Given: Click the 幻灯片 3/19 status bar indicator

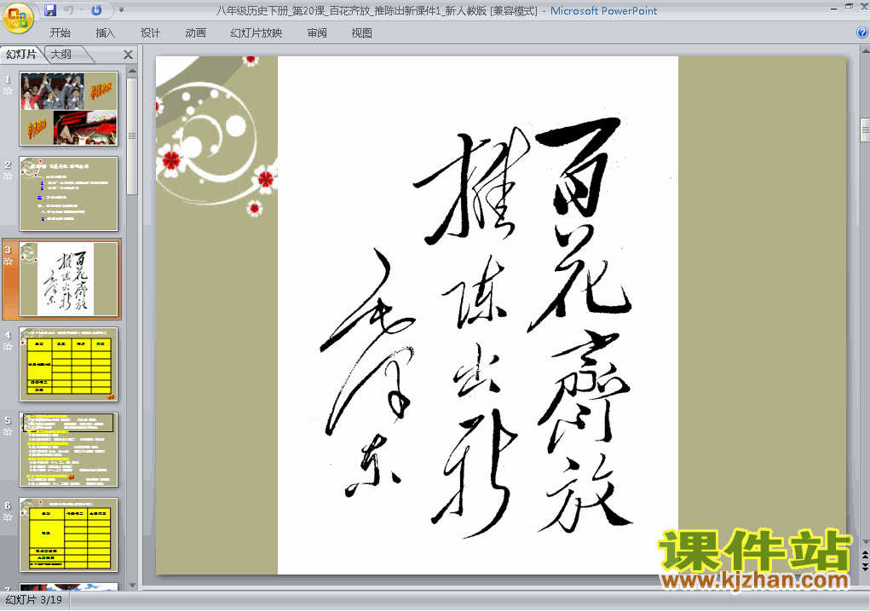Looking at the screenshot, I should coord(34,600).
